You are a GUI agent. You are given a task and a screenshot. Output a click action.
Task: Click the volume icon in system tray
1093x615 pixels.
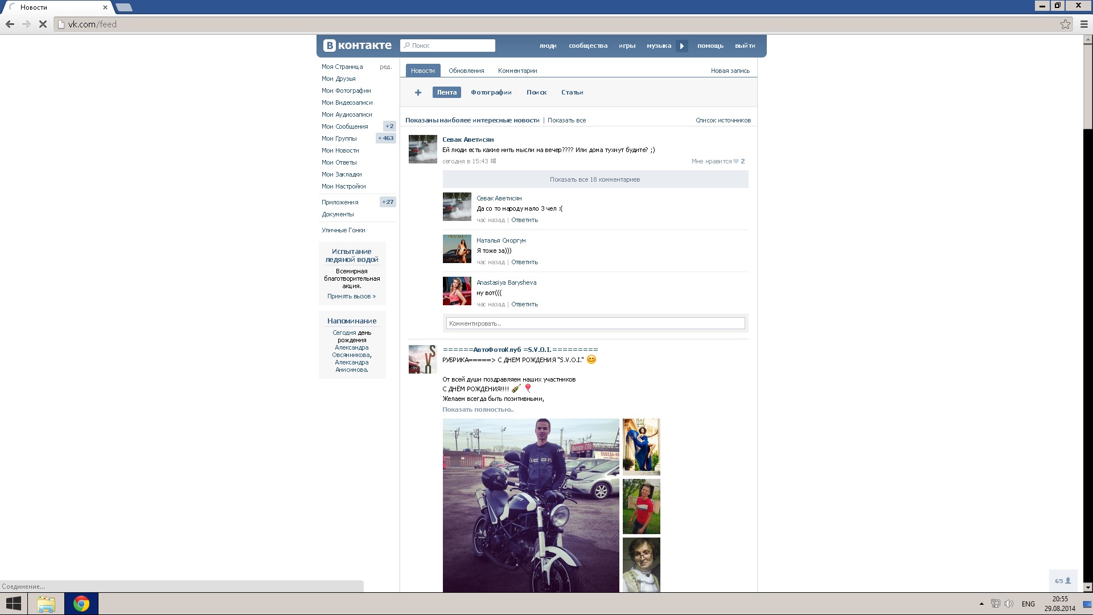click(1009, 604)
